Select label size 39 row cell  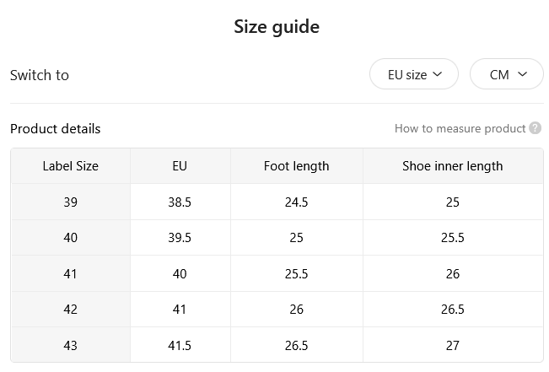(70, 202)
